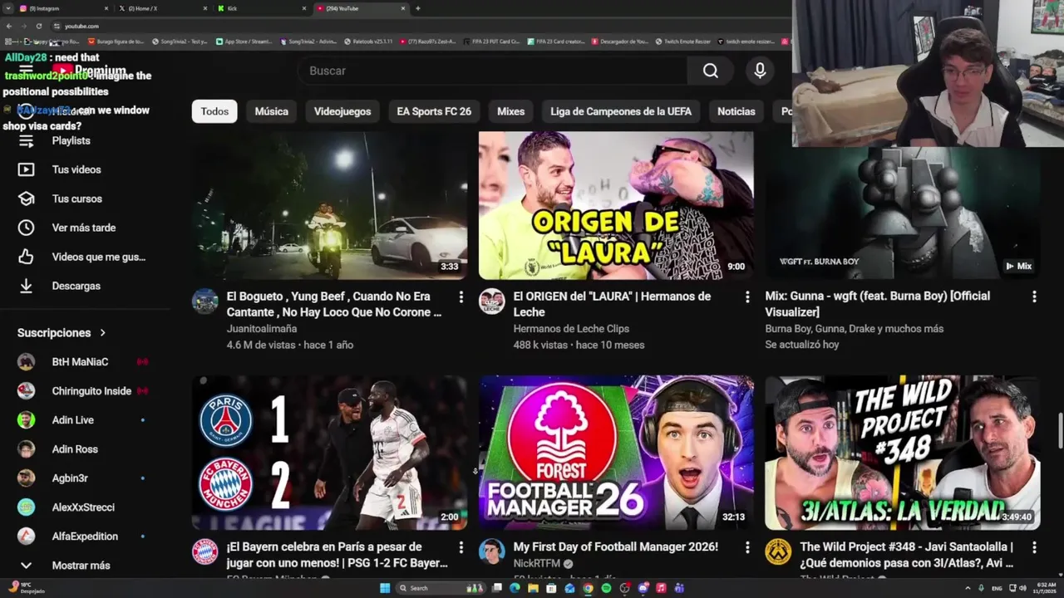
Task: Open the Playlists sidebar icon
Action: 26,140
